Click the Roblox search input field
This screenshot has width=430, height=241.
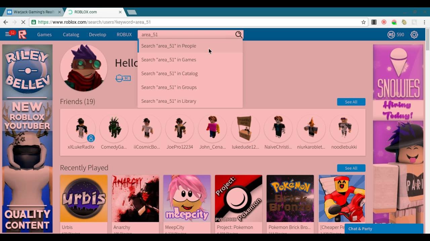click(x=186, y=34)
